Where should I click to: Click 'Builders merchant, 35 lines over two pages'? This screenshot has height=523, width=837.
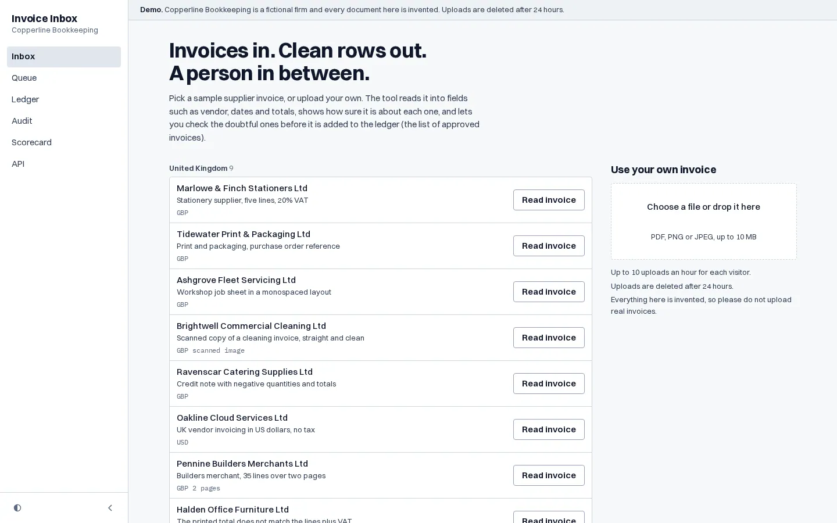[x=251, y=476]
